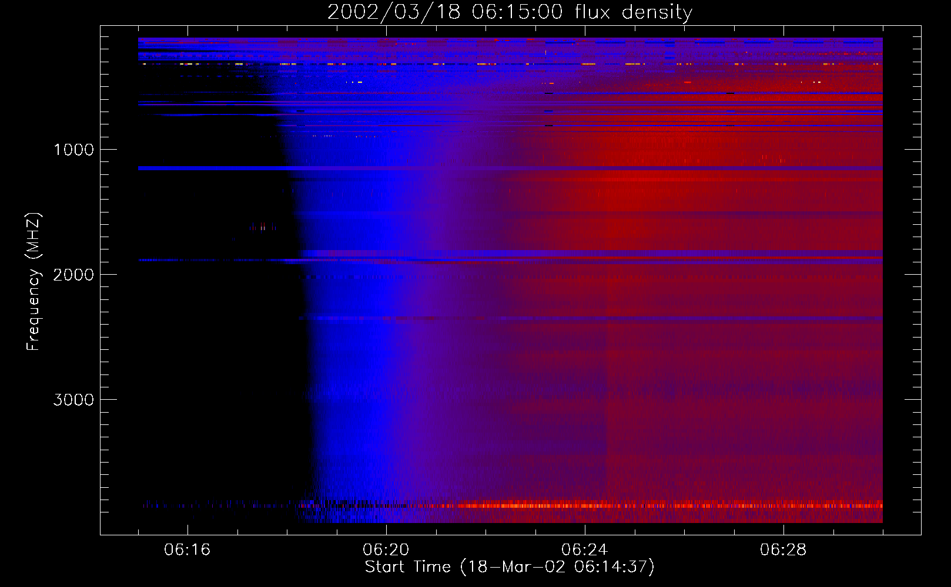The height and width of the screenshot is (587, 951).
Task: Click the plot title "2002/03/18 06:15:00 flux density"
Action: pyautogui.click(x=510, y=12)
